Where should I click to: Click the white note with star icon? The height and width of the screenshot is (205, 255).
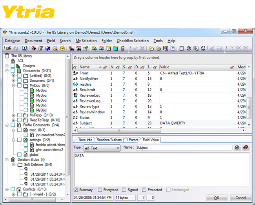pyautogui.click(x=109, y=48)
